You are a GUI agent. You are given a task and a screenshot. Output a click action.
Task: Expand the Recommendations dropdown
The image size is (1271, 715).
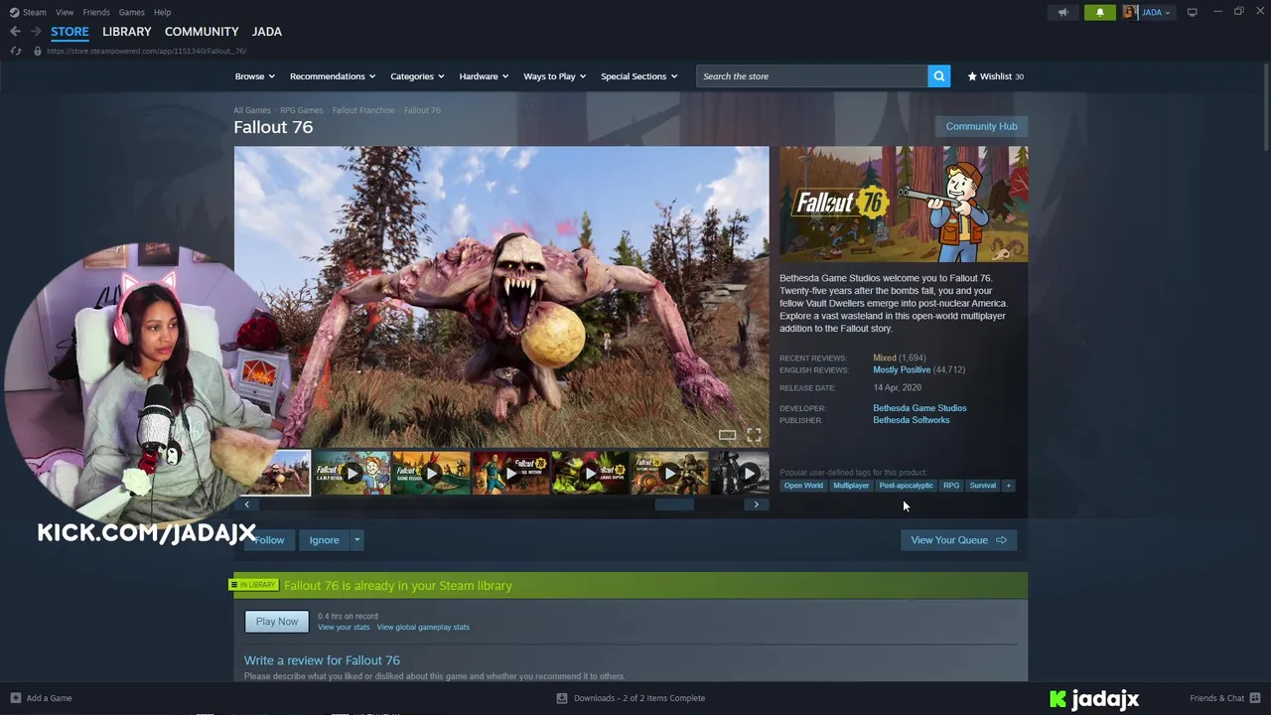333,76
